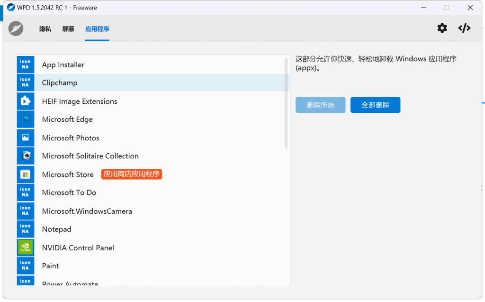The image size is (485, 302).
Task: Select Microsoft Photos in the list
Action: (x=153, y=137)
